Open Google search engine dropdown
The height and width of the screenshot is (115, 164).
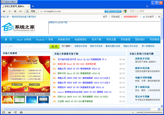click(x=128, y=11)
